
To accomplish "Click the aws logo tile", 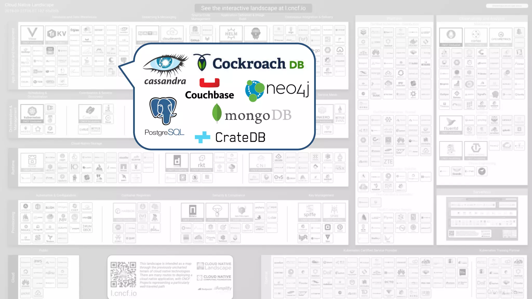I will (x=38, y=262).
